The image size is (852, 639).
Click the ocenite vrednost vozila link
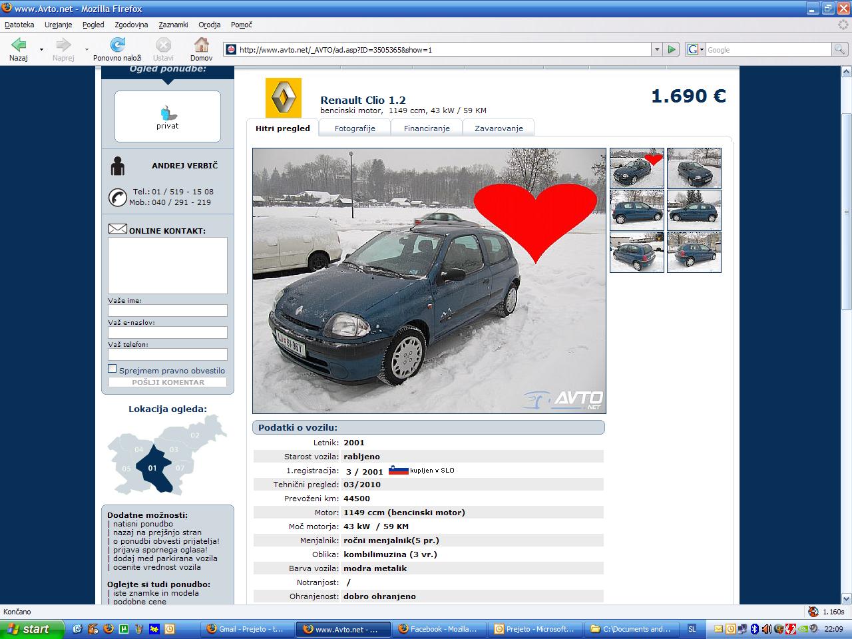tap(156, 567)
